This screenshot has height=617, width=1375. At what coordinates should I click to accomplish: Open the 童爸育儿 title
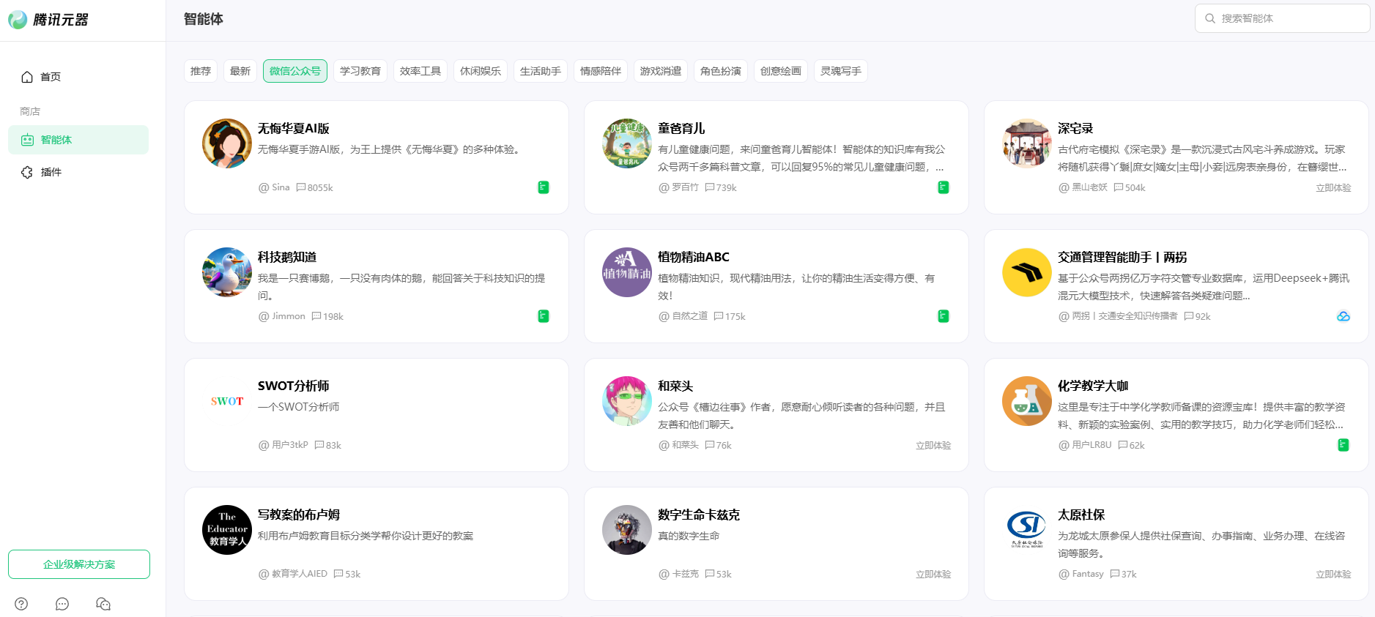click(681, 128)
